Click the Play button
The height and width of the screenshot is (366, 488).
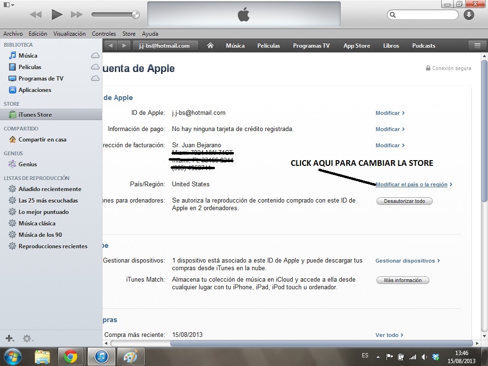click(57, 14)
